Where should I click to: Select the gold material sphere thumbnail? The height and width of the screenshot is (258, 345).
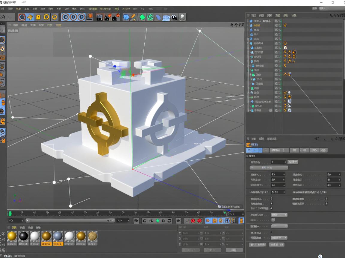pyautogui.click(x=12, y=236)
